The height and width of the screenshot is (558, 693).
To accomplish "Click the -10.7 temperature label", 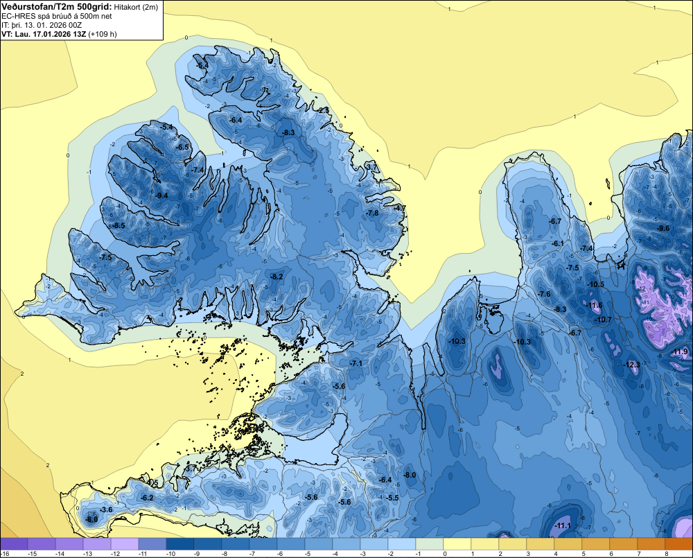I will (604, 320).
